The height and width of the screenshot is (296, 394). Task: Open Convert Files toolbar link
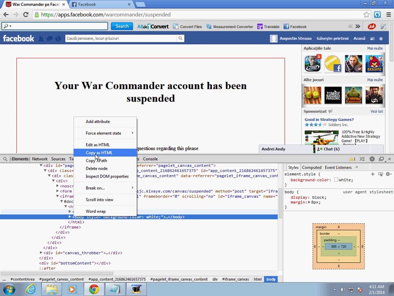(x=188, y=26)
